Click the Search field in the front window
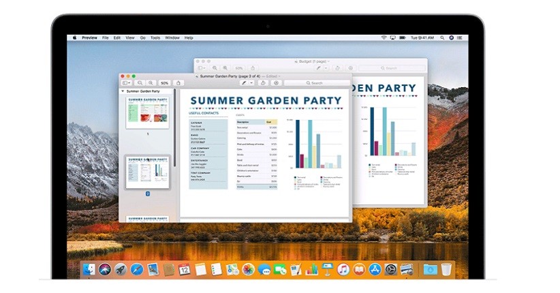The width and height of the screenshot is (560, 293). pyautogui.click(x=316, y=83)
